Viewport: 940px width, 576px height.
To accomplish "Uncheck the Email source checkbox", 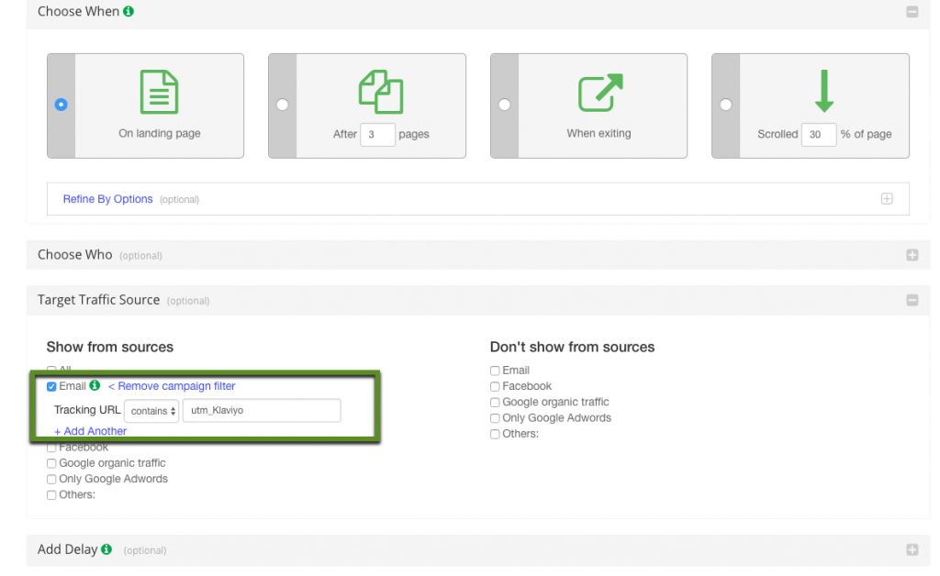I will pyautogui.click(x=51, y=386).
